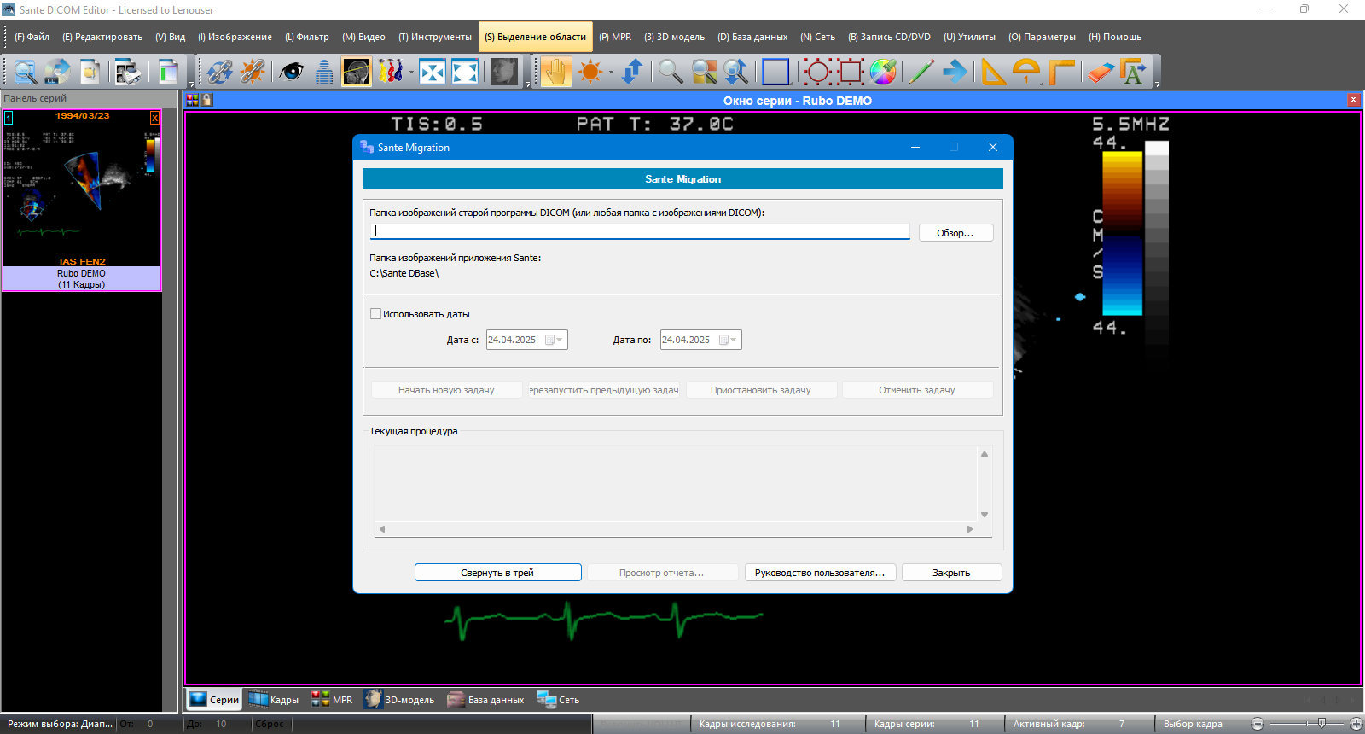Screen dimensions: 1365x734
Task: Select the circular region selection tool
Action: [817, 72]
